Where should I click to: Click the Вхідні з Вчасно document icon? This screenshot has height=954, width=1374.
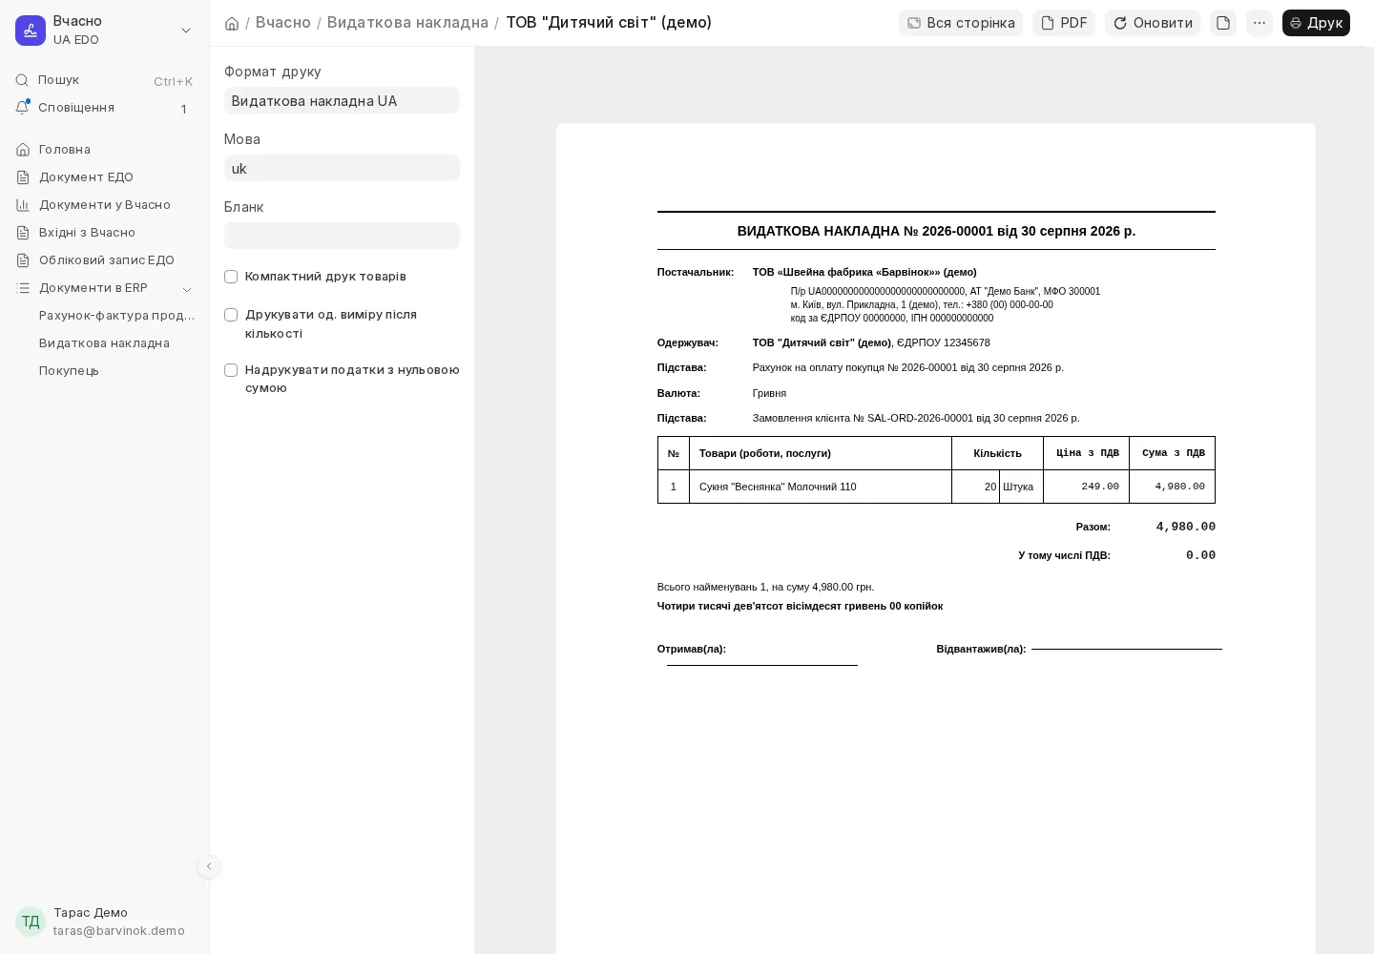pos(23,233)
